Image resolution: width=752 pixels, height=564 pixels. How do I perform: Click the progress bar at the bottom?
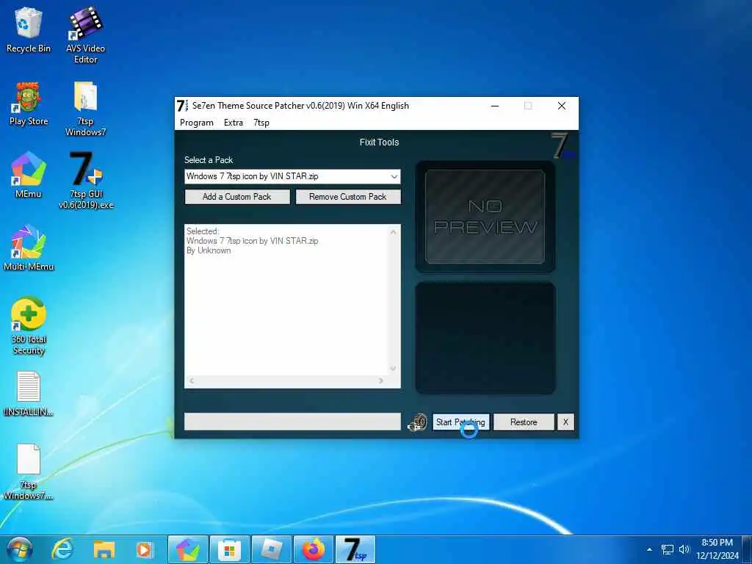tap(292, 422)
